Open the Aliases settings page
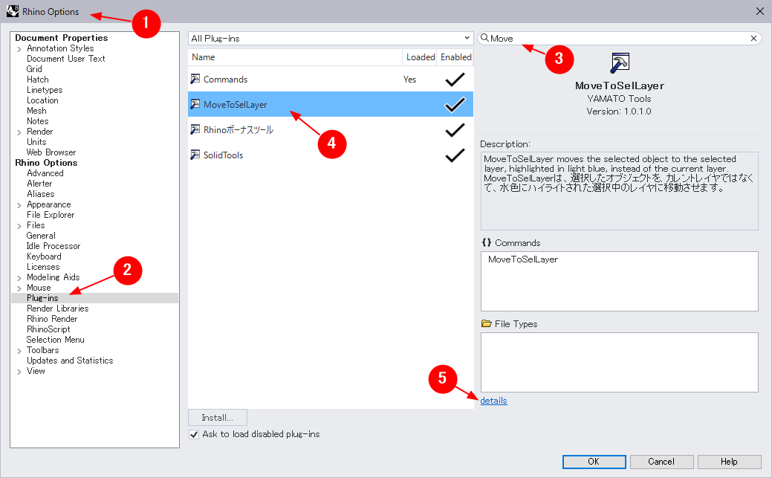The height and width of the screenshot is (478, 772). click(40, 194)
